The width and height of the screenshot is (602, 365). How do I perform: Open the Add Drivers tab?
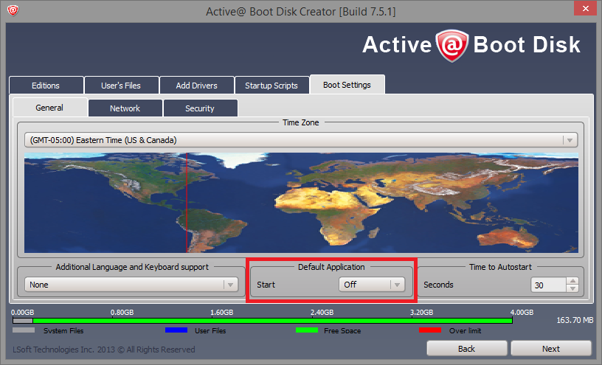(196, 86)
